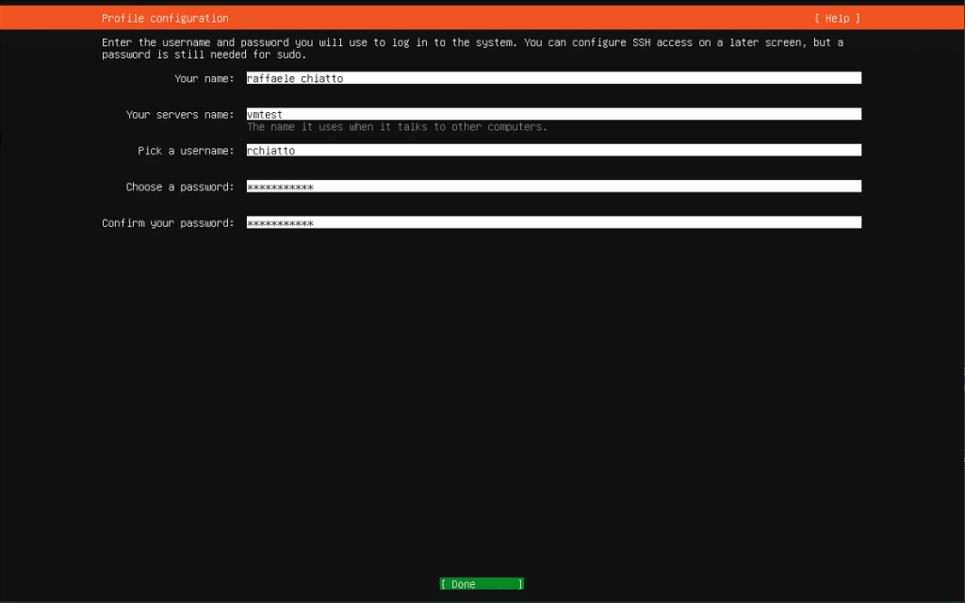Image resolution: width=965 pixels, height=603 pixels.
Task: Click the word 'chiatto' in the name field
Action: (x=322, y=79)
